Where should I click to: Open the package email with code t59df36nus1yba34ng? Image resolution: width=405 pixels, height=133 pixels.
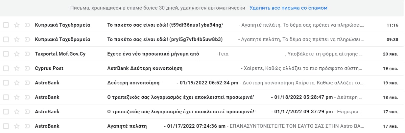coord(165,25)
